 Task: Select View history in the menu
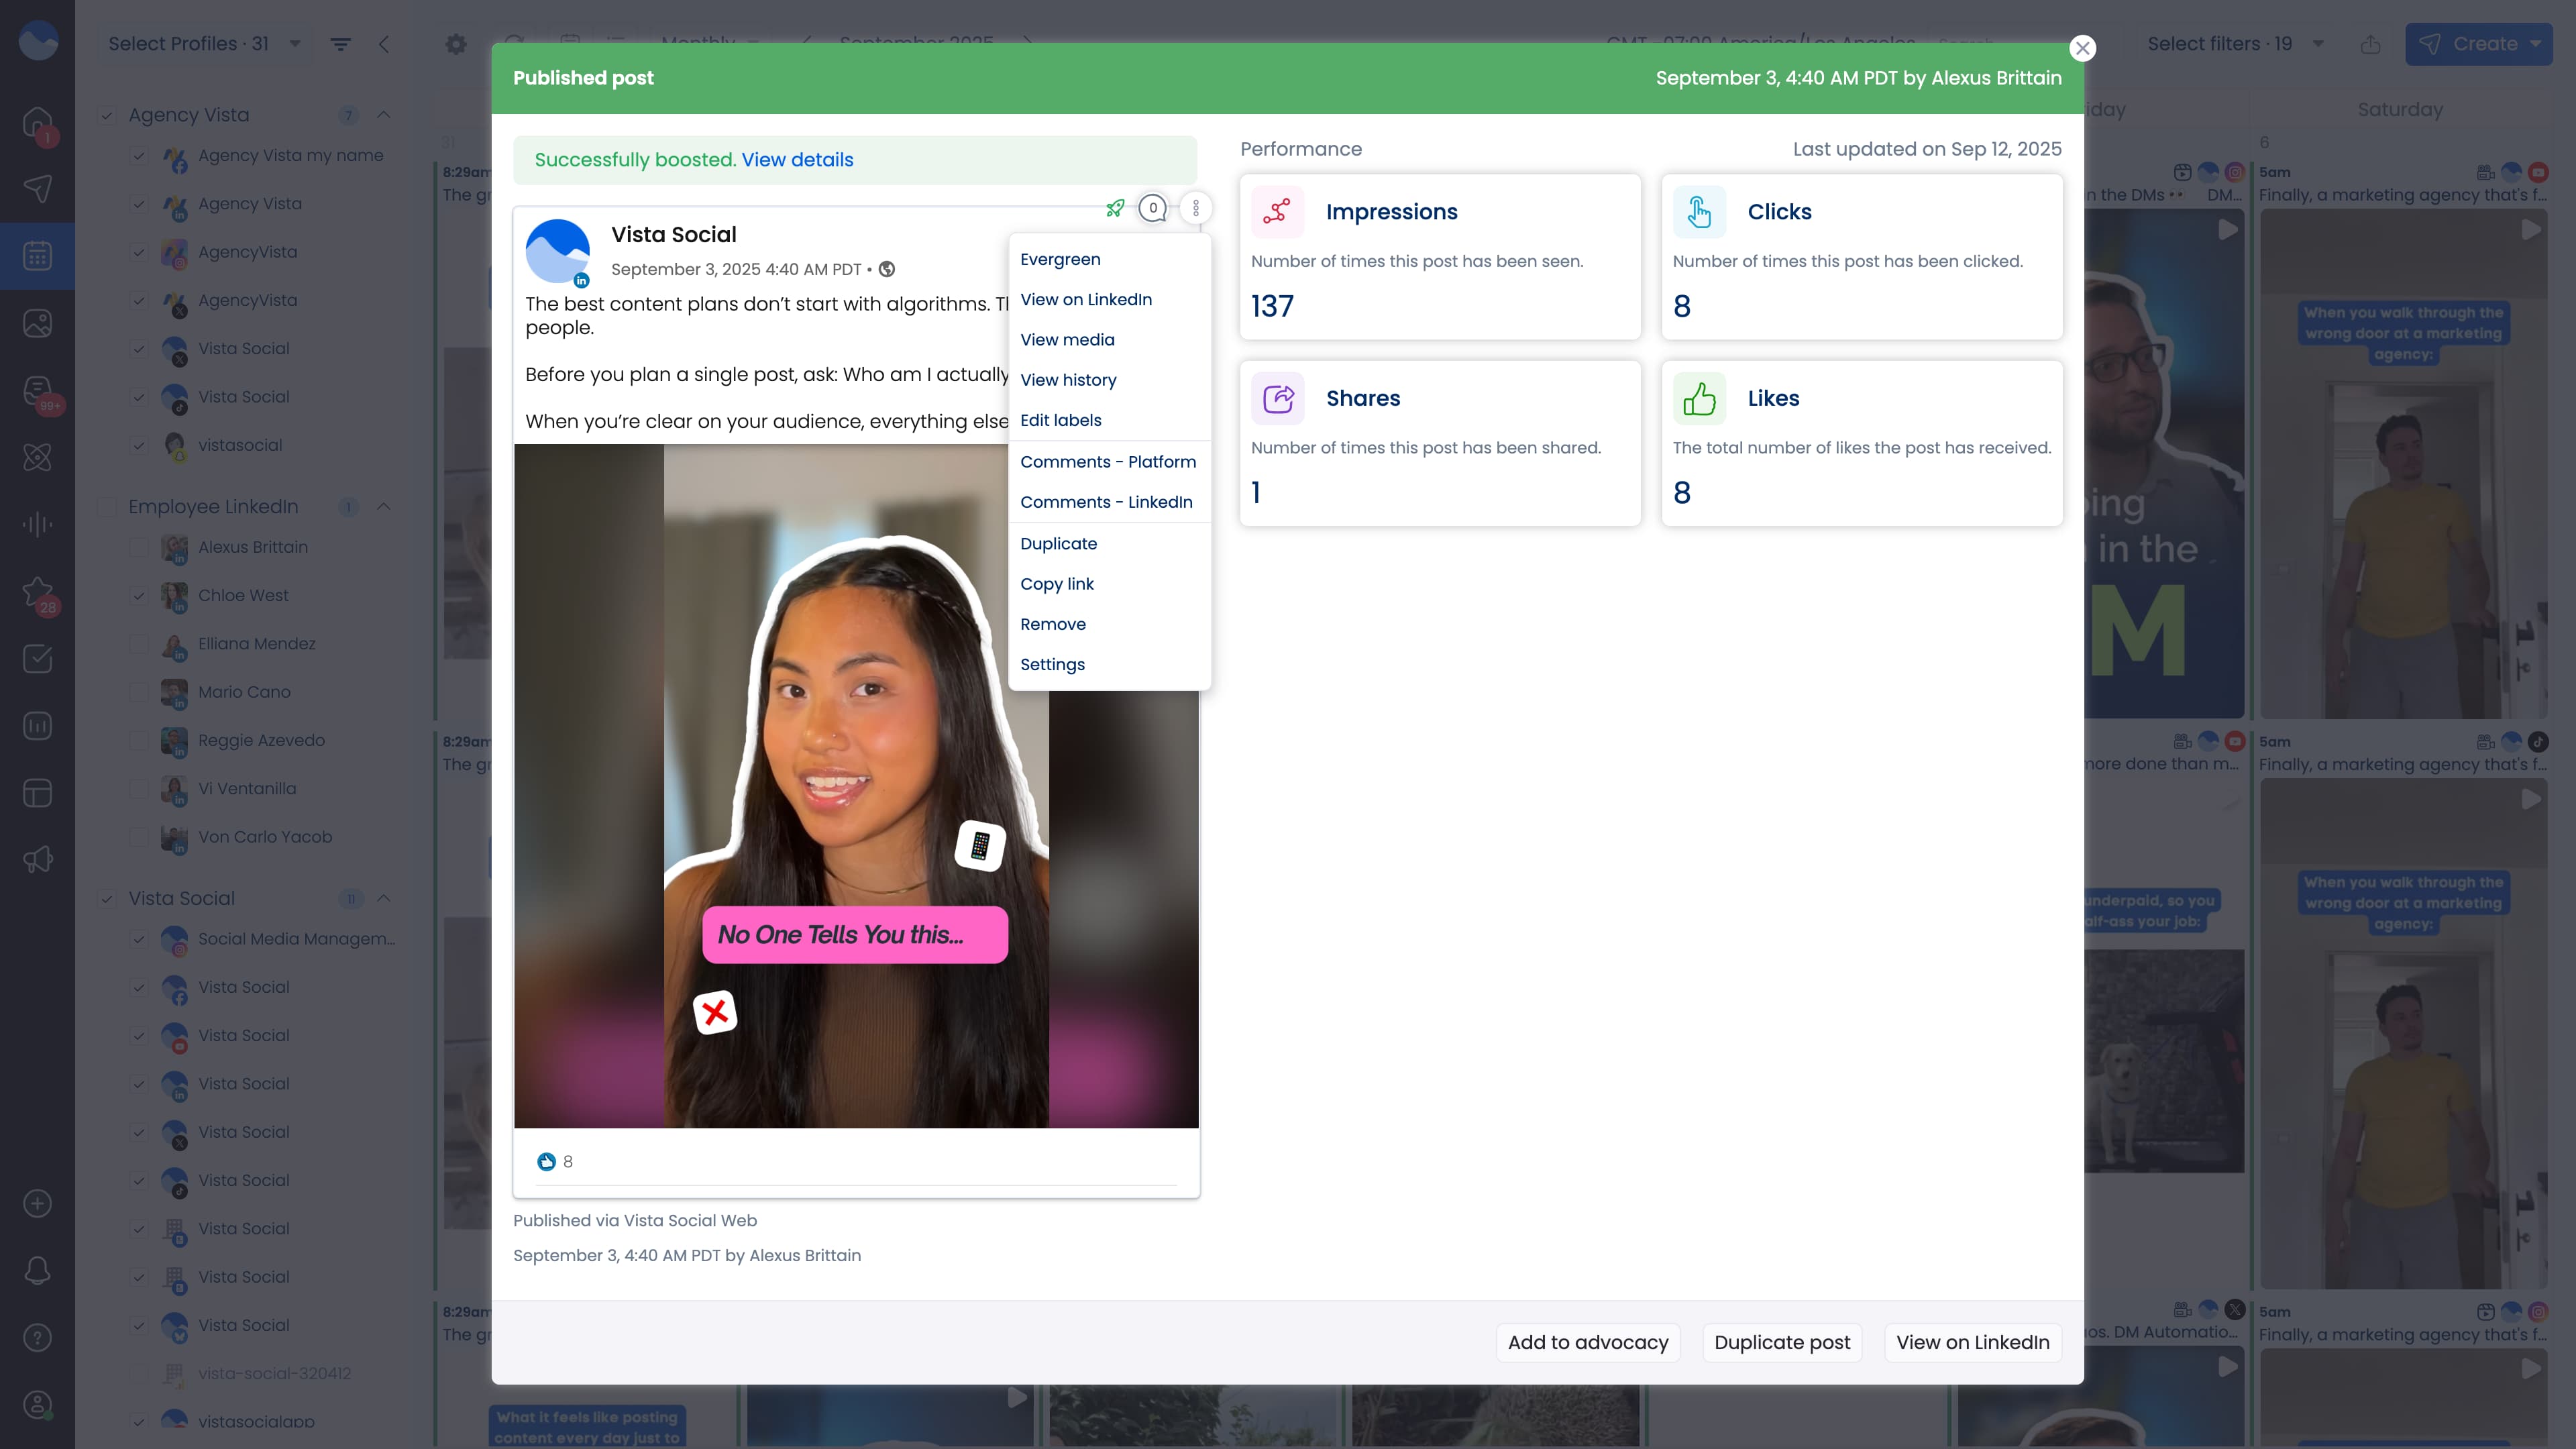click(1068, 380)
